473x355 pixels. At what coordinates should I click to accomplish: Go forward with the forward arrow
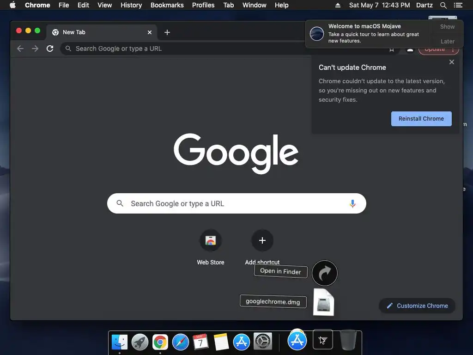35,49
